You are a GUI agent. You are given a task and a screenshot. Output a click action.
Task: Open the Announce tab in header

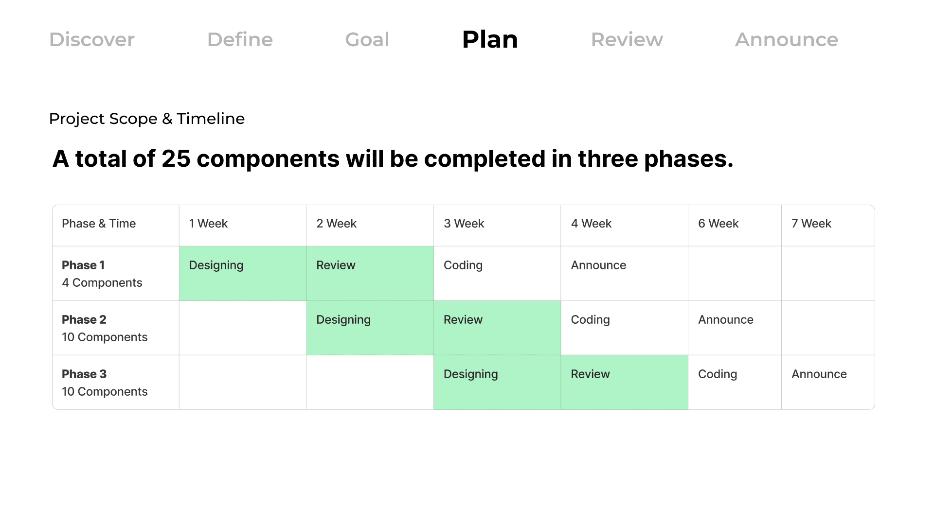787,39
